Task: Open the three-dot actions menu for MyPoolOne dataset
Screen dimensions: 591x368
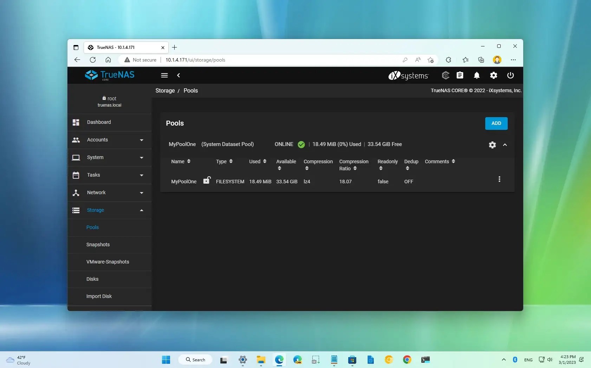Action: point(499,179)
